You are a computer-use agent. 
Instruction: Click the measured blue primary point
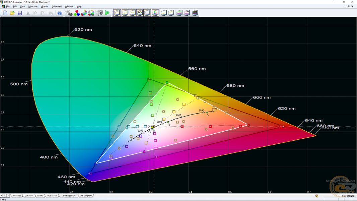click(x=96, y=164)
